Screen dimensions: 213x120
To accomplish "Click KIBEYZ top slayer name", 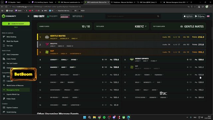I will click(139, 26).
